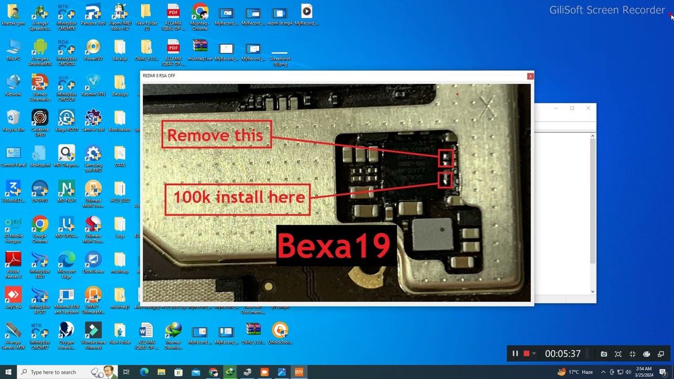Select InfinityBox CM2MTK shortcut
The image size is (674, 379).
click(66, 17)
